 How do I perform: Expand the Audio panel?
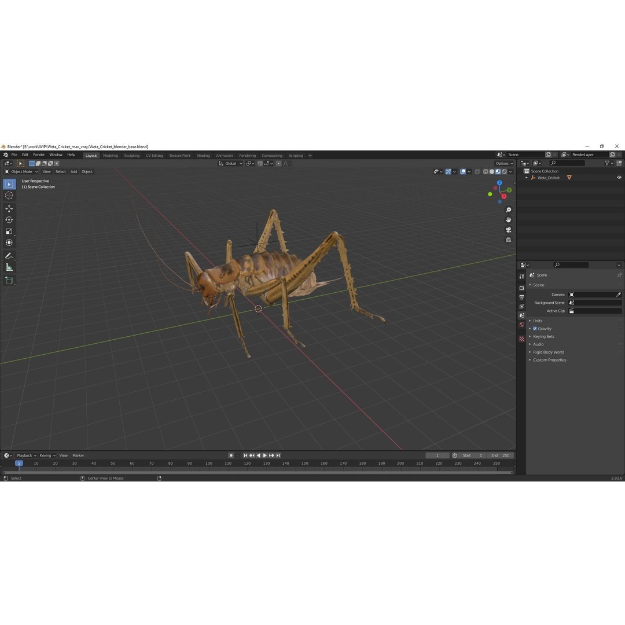(539, 344)
